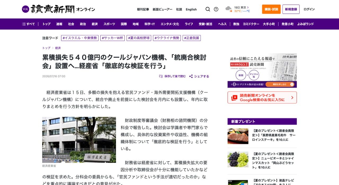Click the orange 購読・試読 button
Screen dimensions: 339x185
[271, 9]
